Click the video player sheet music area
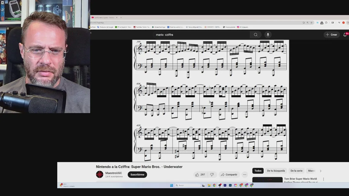This screenshot has height=196, width=349. pos(210,101)
